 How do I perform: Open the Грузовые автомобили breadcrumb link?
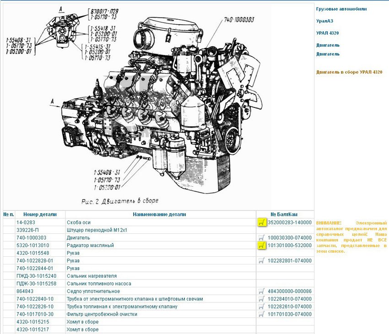tap(341, 9)
